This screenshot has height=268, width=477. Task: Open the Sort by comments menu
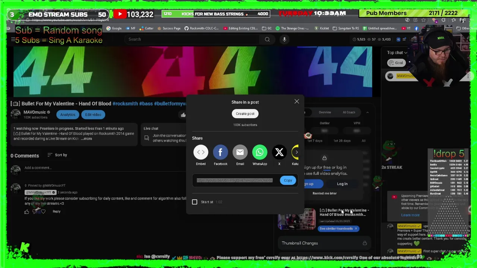click(57, 155)
